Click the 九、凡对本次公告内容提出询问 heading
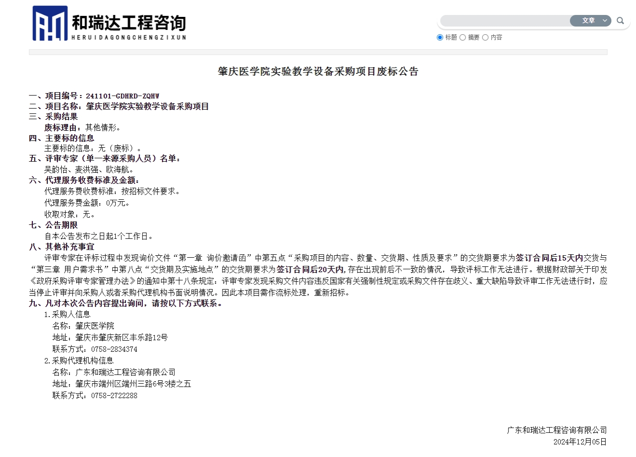The height and width of the screenshot is (457, 636). click(126, 303)
